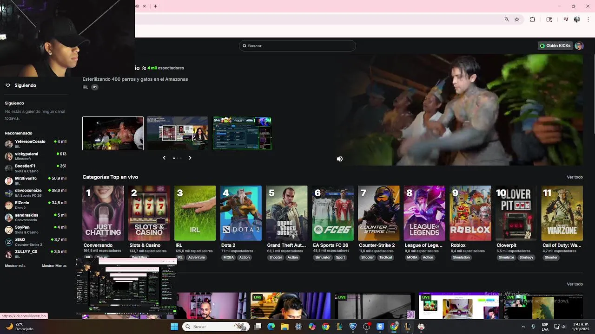Click Ver todo for the lower section

tap(575, 284)
